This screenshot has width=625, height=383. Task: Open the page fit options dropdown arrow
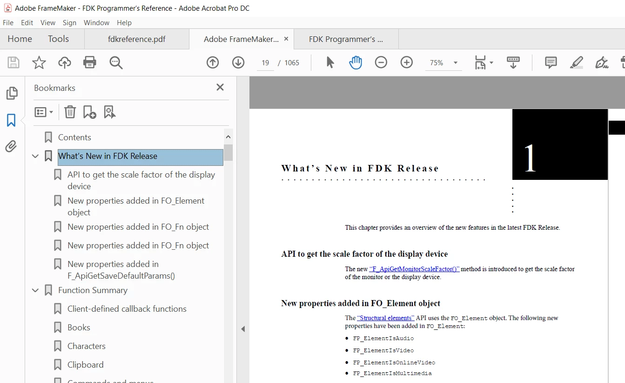pyautogui.click(x=491, y=62)
